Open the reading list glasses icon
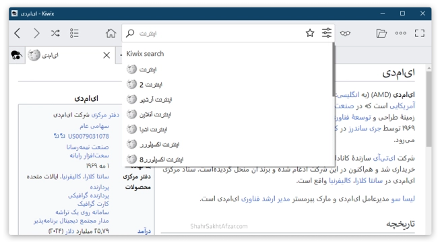 click(x=345, y=33)
